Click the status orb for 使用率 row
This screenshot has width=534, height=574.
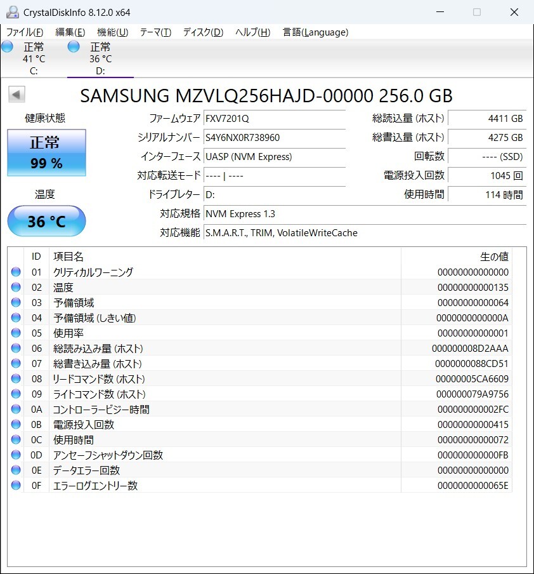[x=16, y=333]
